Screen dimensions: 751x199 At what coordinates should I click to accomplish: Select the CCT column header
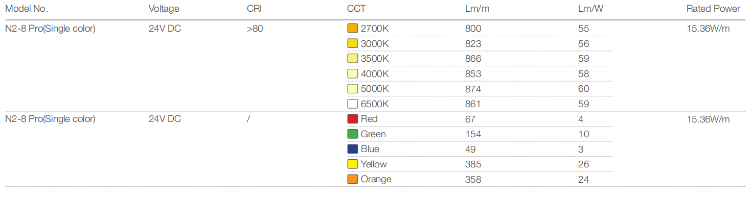(x=356, y=9)
